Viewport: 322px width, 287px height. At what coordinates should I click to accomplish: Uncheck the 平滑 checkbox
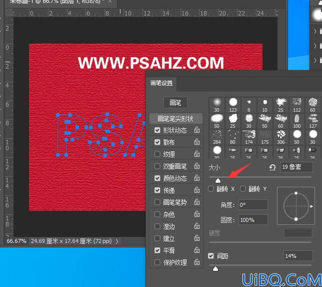pos(157,250)
